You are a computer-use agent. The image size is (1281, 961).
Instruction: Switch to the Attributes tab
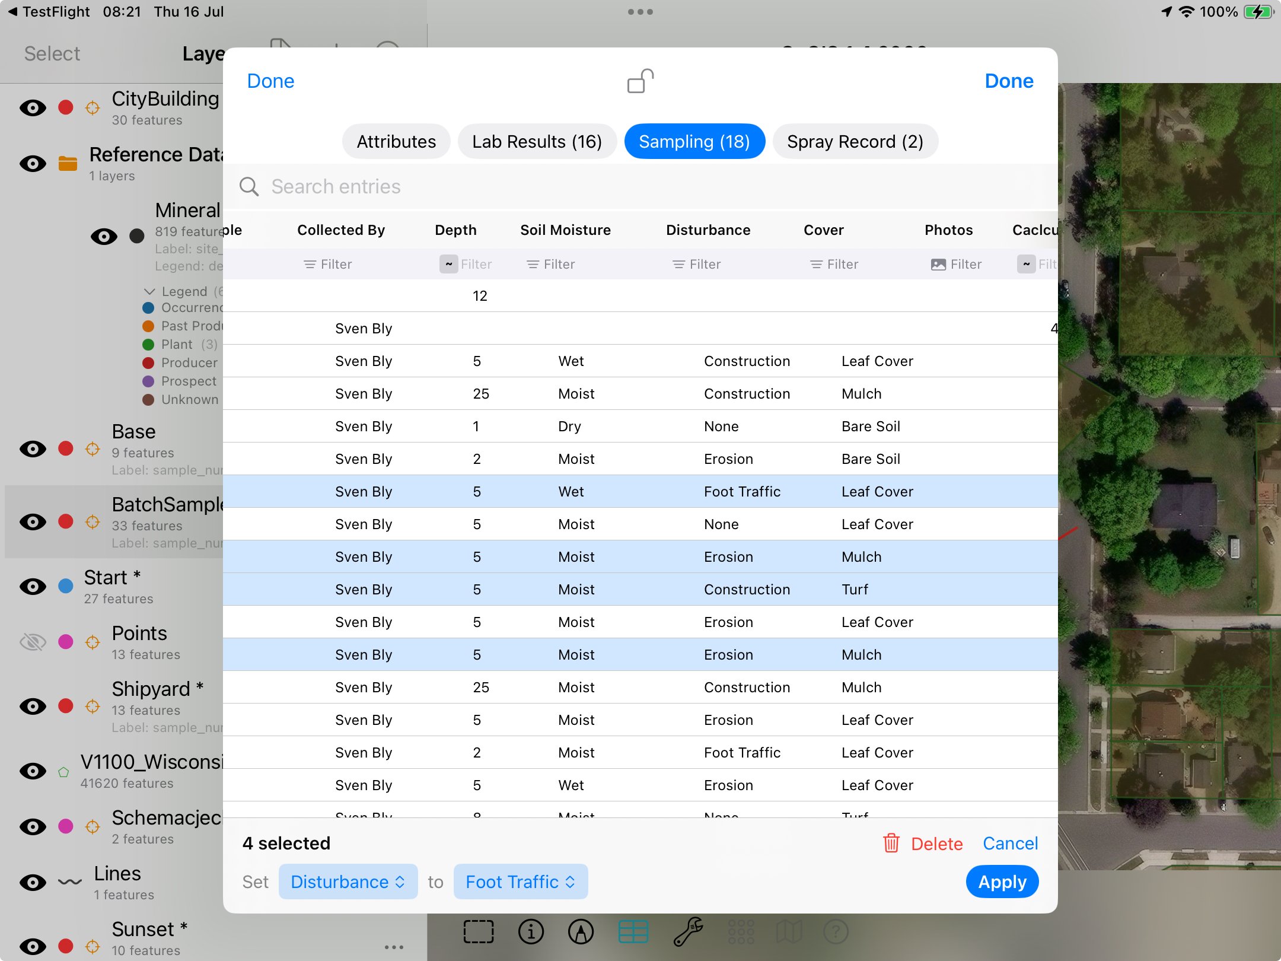(396, 141)
